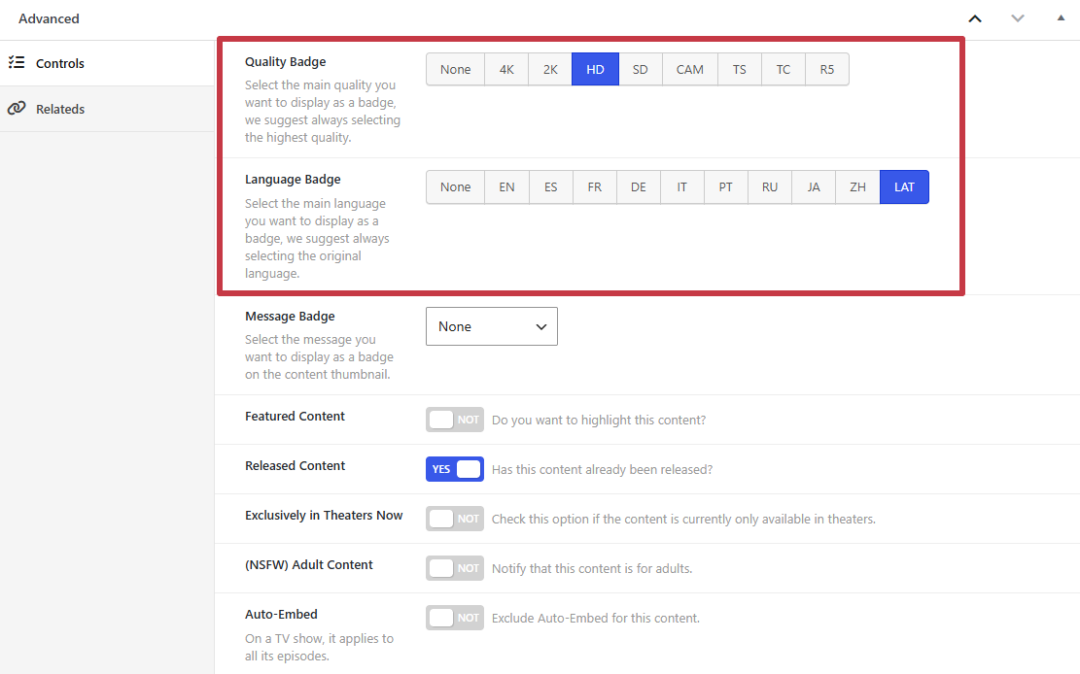Enable the Auto-Embed exclusion switch
This screenshot has width=1080, height=674.
click(455, 618)
